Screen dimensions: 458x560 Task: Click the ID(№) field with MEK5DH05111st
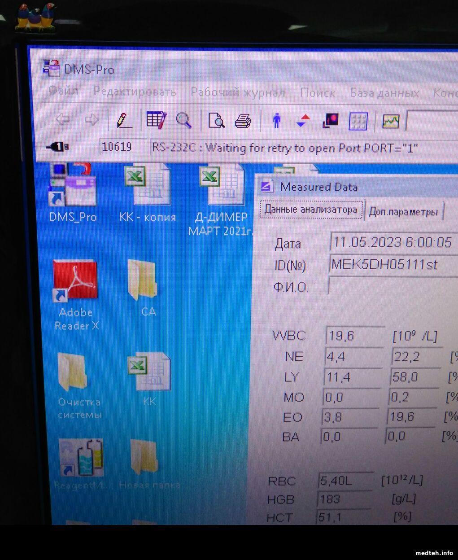[393, 264]
